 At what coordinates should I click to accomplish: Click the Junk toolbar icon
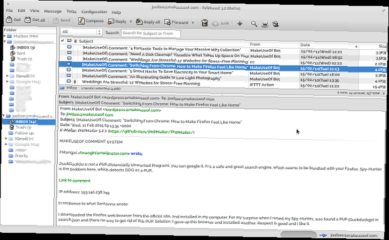[215, 23]
